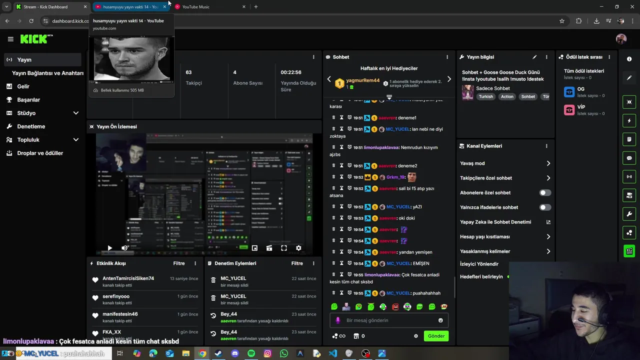This screenshot has height=360, width=640.
Task: Open the emoji picker in message box
Action: click(x=440, y=320)
